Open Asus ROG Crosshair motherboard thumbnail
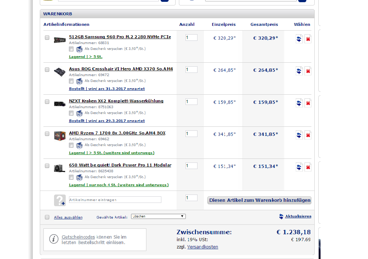This screenshot has height=259, width=368. tap(60, 72)
